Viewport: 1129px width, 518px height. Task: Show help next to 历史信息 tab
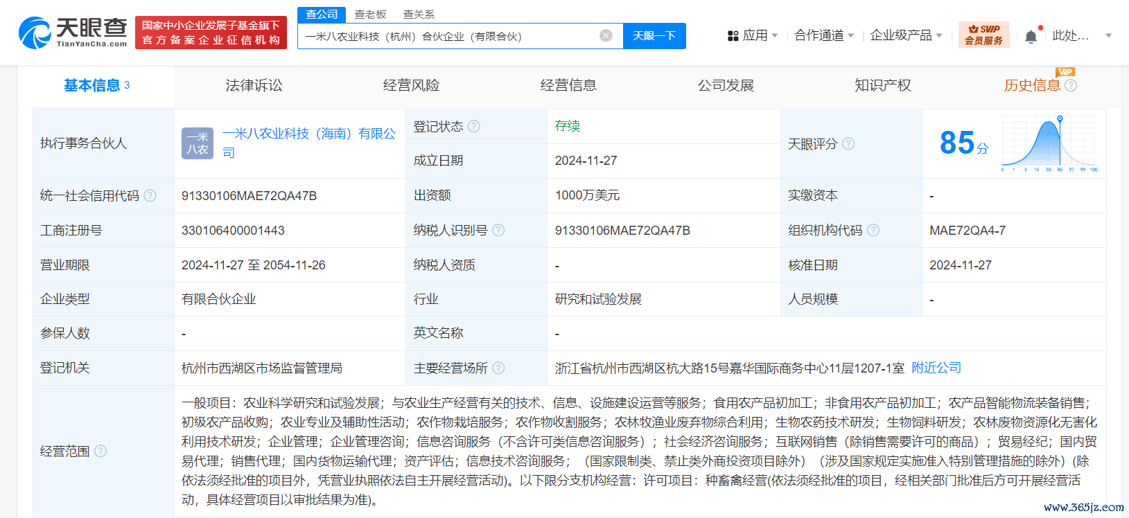(1071, 85)
